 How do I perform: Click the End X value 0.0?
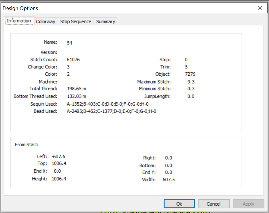click(x=57, y=171)
